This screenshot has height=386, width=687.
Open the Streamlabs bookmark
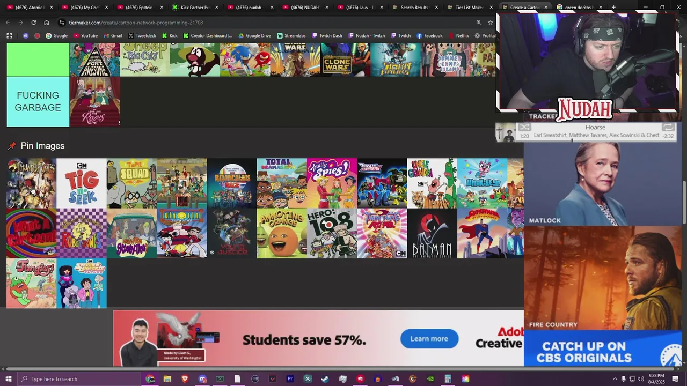[291, 36]
